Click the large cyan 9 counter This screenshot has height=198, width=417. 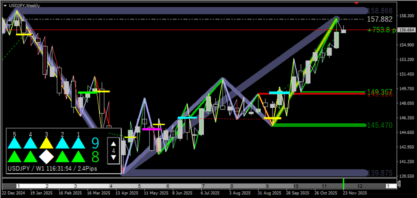coord(95,143)
